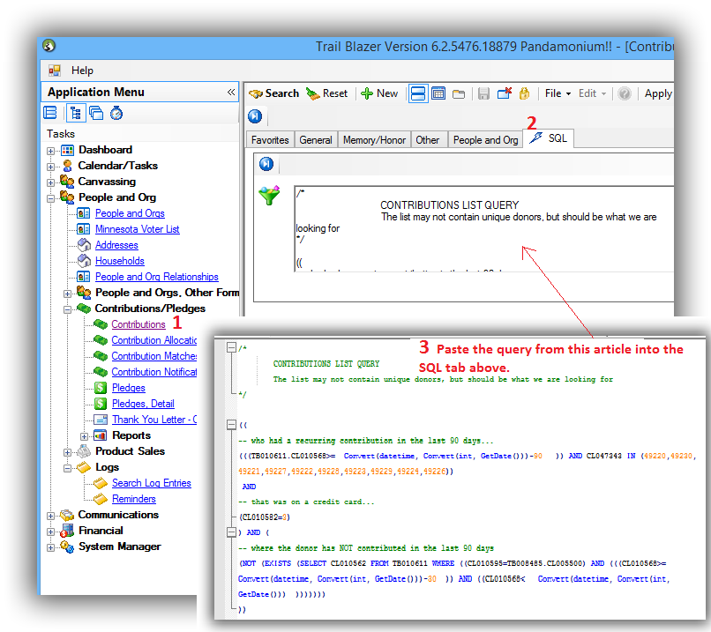The height and width of the screenshot is (632, 711).
Task: Click the funnel filter icon
Action: [x=268, y=197]
